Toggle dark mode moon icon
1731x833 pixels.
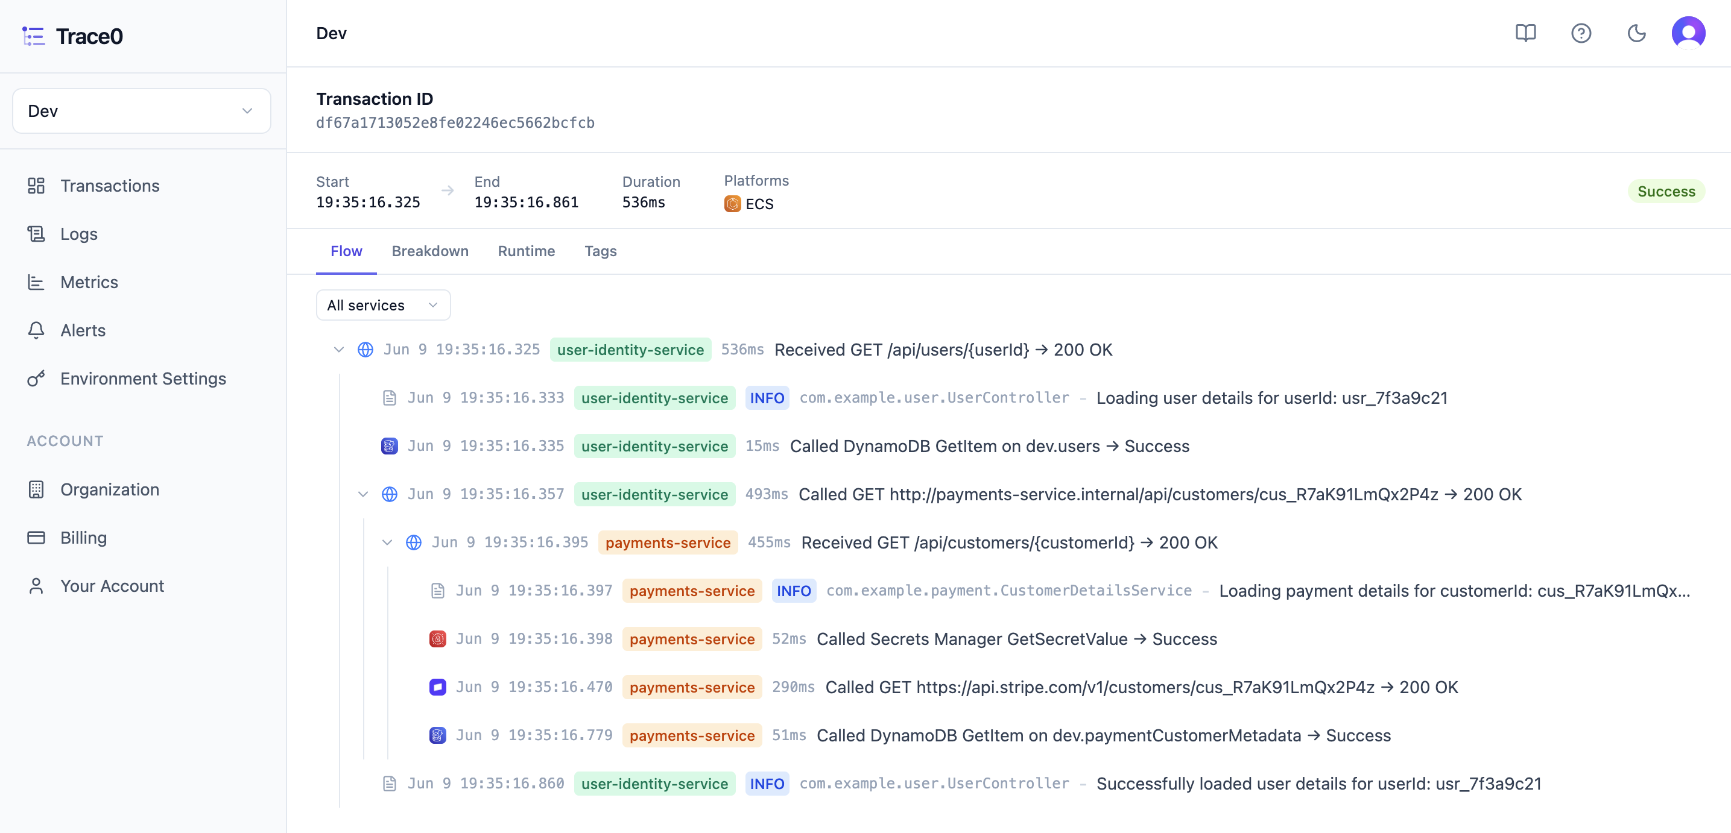click(1636, 33)
